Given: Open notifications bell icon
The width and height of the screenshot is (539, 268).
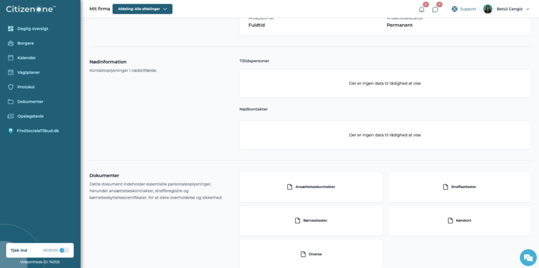Looking at the screenshot, I should tap(422, 9).
